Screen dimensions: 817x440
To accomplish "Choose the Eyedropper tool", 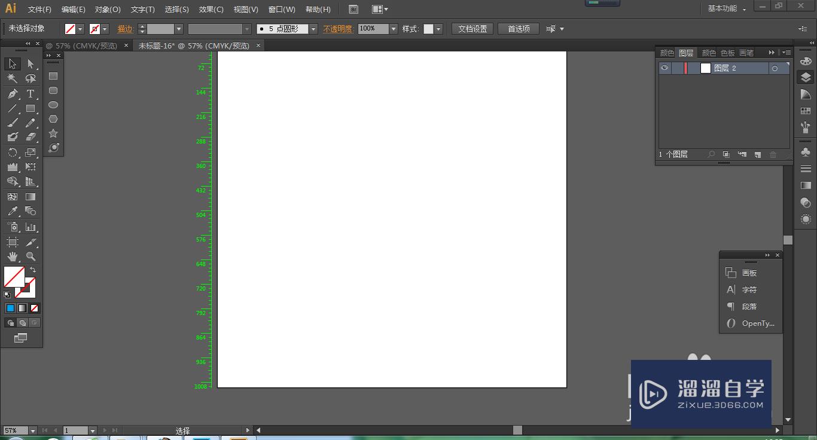I will tap(12, 211).
